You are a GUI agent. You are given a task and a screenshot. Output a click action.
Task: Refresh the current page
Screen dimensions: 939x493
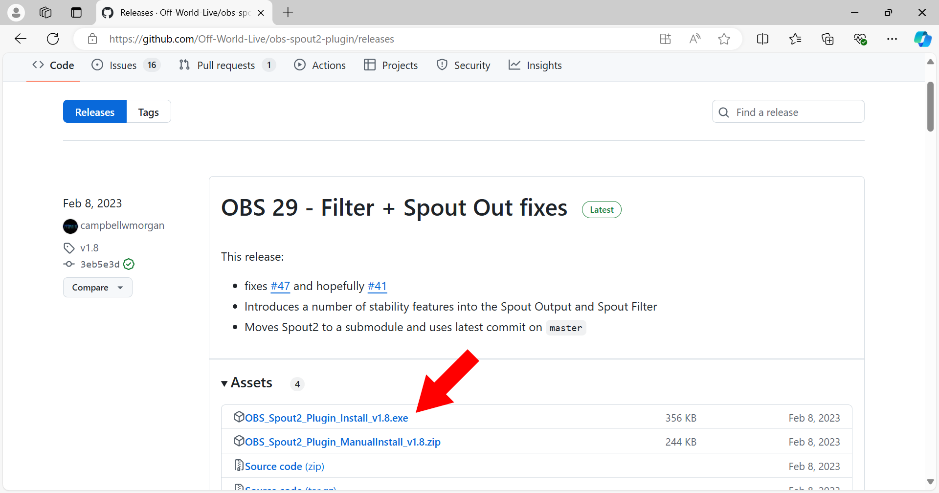(x=53, y=39)
